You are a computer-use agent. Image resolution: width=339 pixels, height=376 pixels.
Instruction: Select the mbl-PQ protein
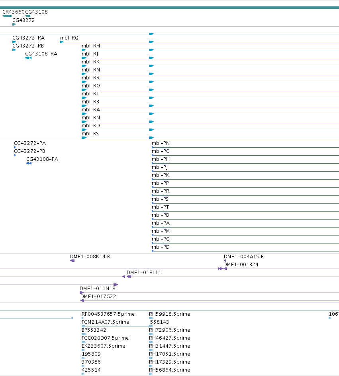161,239
